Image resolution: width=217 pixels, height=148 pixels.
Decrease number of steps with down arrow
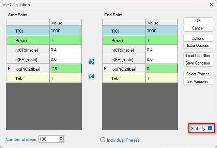coord(61,141)
